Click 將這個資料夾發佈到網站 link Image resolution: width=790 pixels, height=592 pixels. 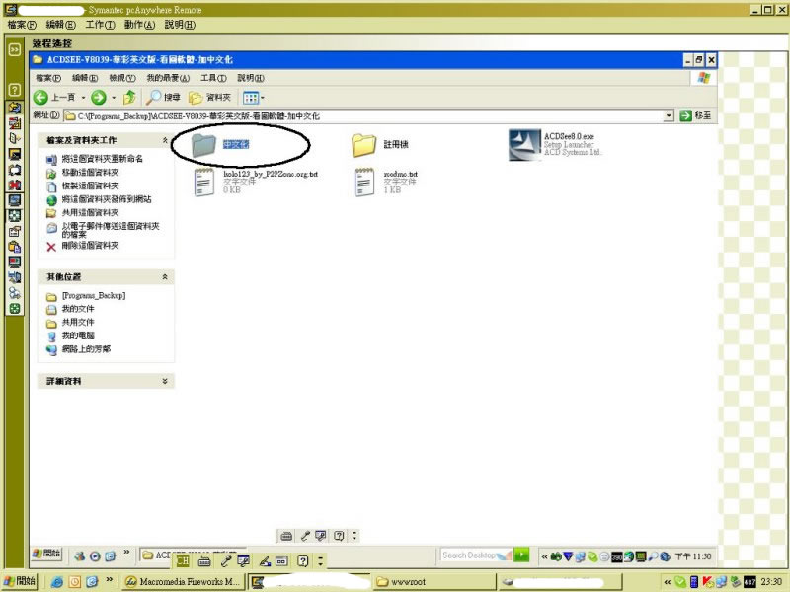click(107, 199)
